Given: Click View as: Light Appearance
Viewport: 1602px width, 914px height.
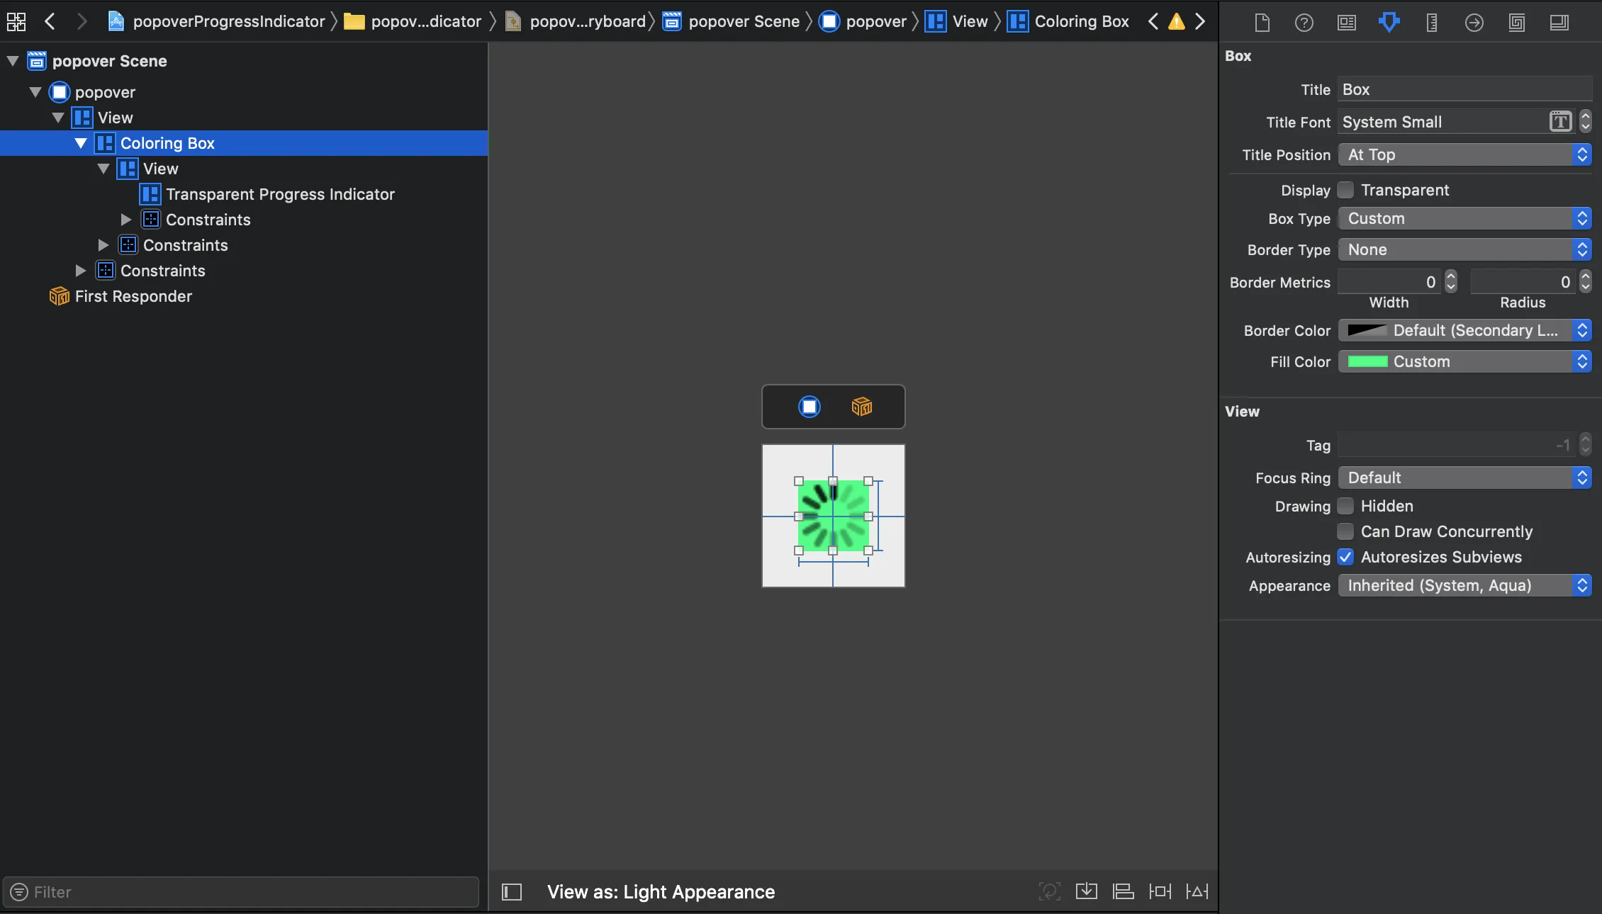Looking at the screenshot, I should coord(661,892).
